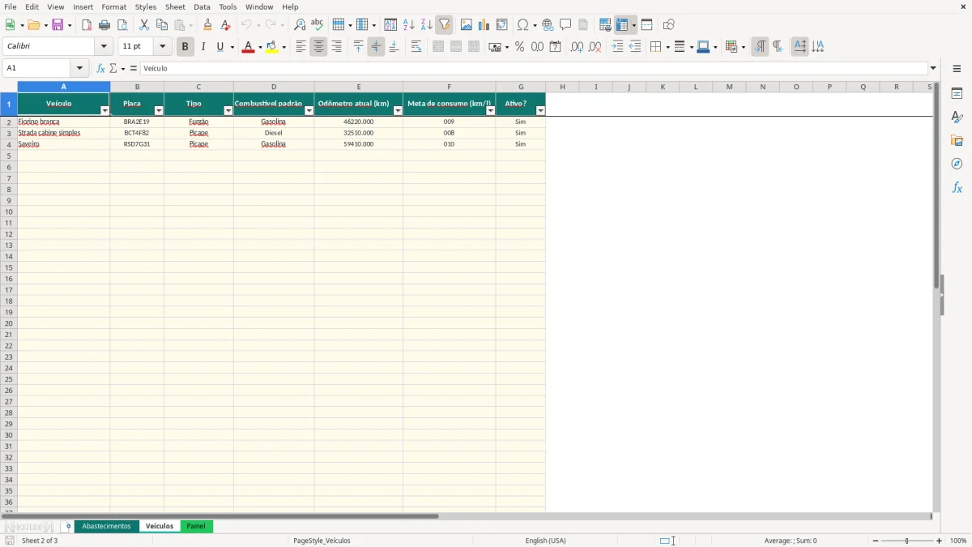Insert an image

coord(467,25)
